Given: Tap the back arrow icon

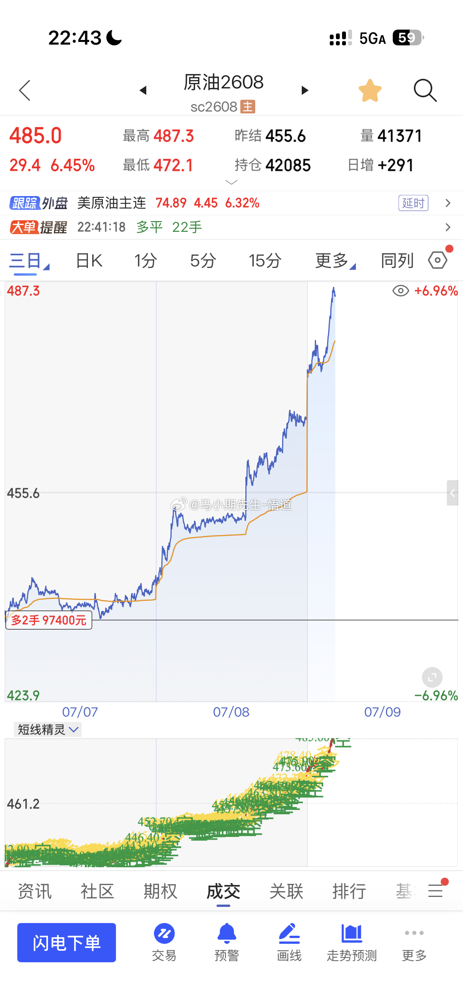Looking at the screenshot, I should (25, 90).
